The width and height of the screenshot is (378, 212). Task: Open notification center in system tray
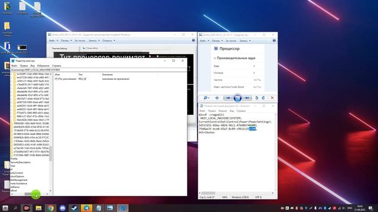(370, 208)
